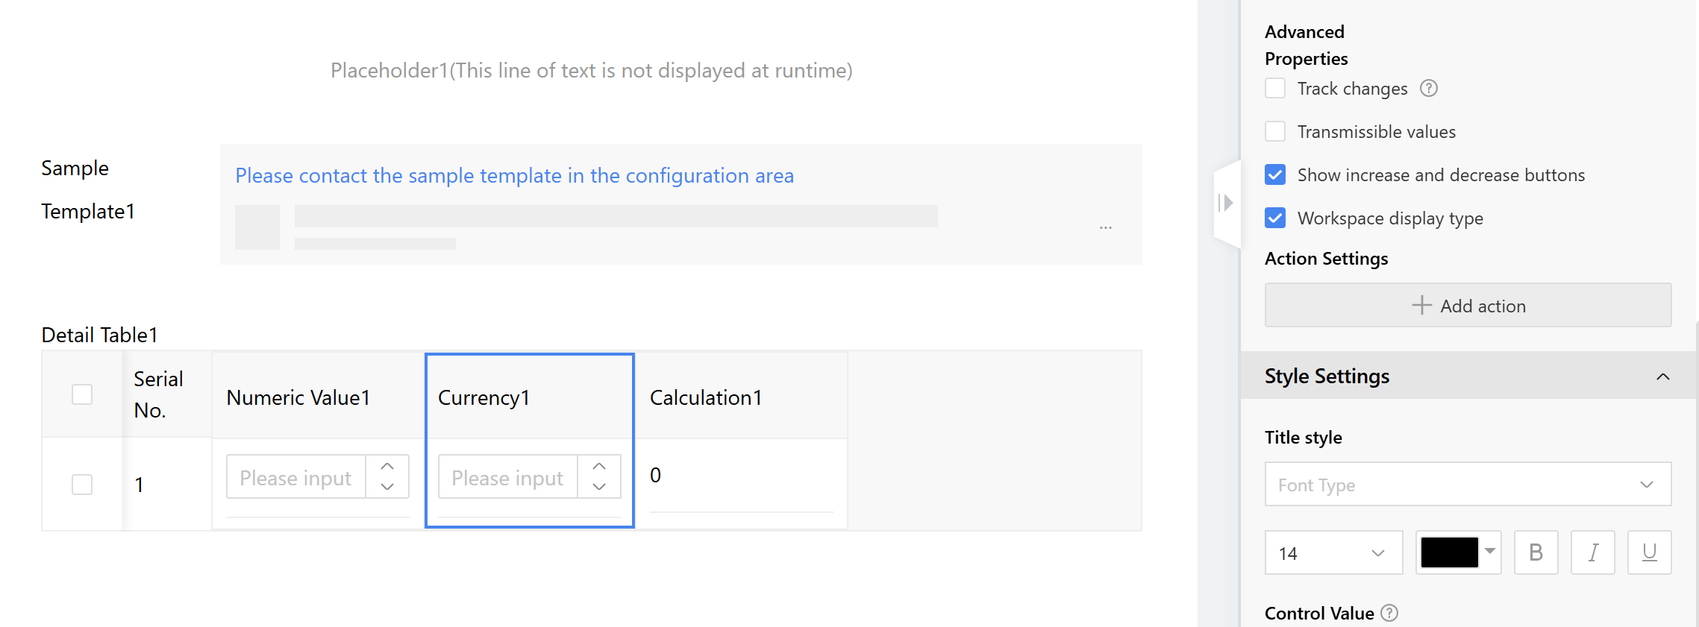Click the Add action button
The width and height of the screenshot is (1699, 627).
click(x=1467, y=306)
